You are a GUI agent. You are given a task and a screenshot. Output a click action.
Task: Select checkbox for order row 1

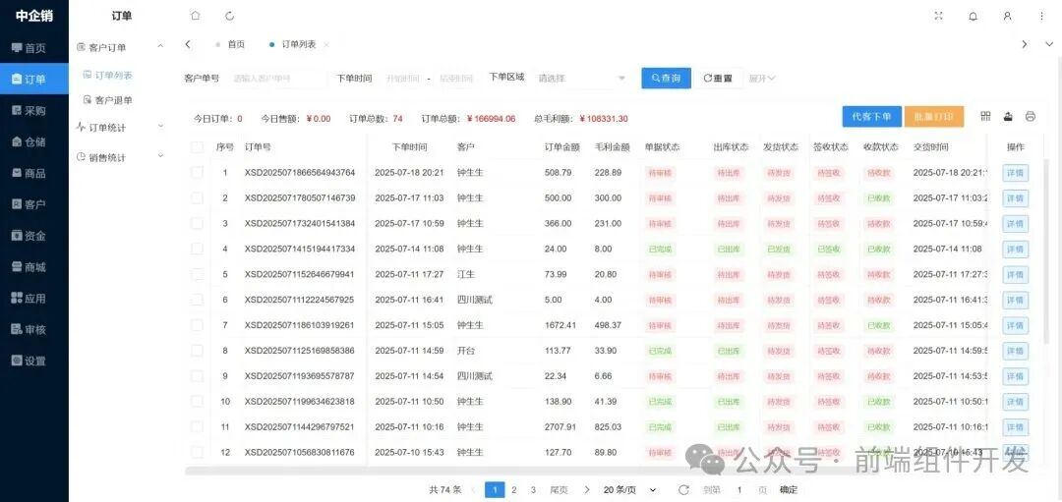point(197,173)
